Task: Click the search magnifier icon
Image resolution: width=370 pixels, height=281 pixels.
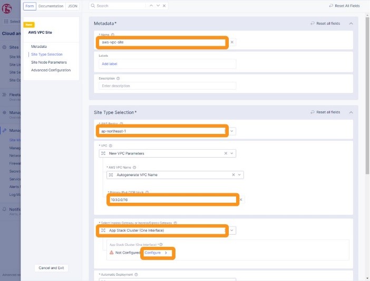Action: (x=93, y=6)
